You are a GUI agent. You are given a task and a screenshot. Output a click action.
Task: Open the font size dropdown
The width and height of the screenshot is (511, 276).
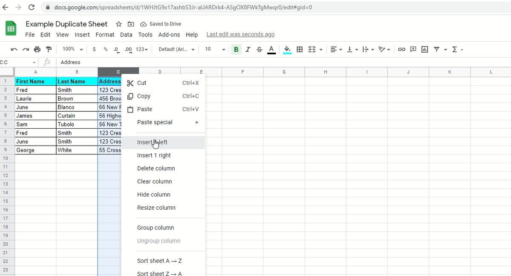coord(215,49)
